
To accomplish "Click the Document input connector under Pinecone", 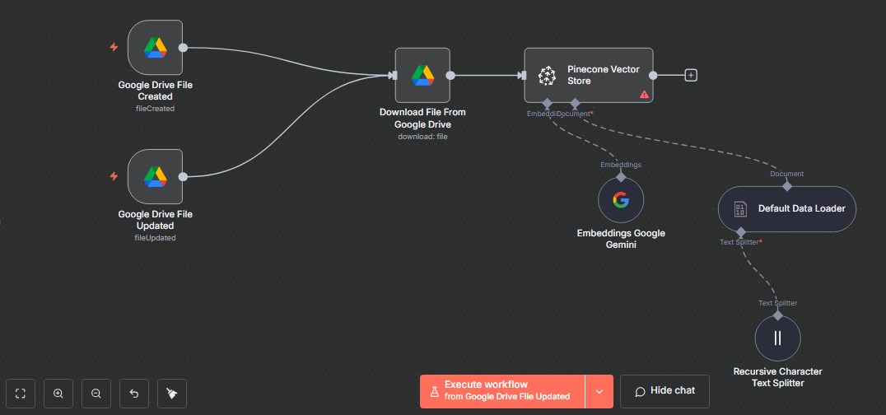I will pos(575,104).
